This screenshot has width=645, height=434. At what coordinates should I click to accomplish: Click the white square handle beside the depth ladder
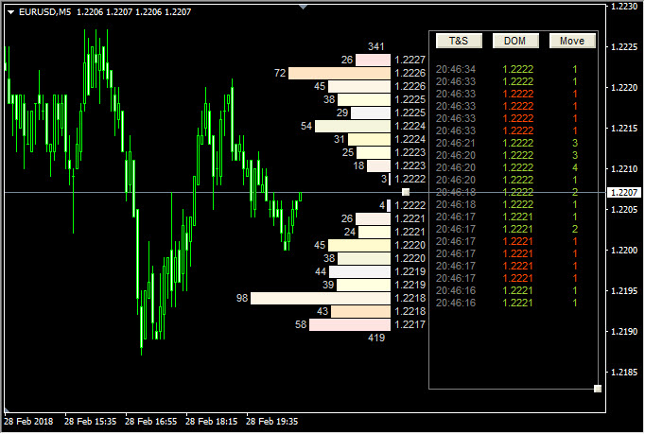[406, 192]
